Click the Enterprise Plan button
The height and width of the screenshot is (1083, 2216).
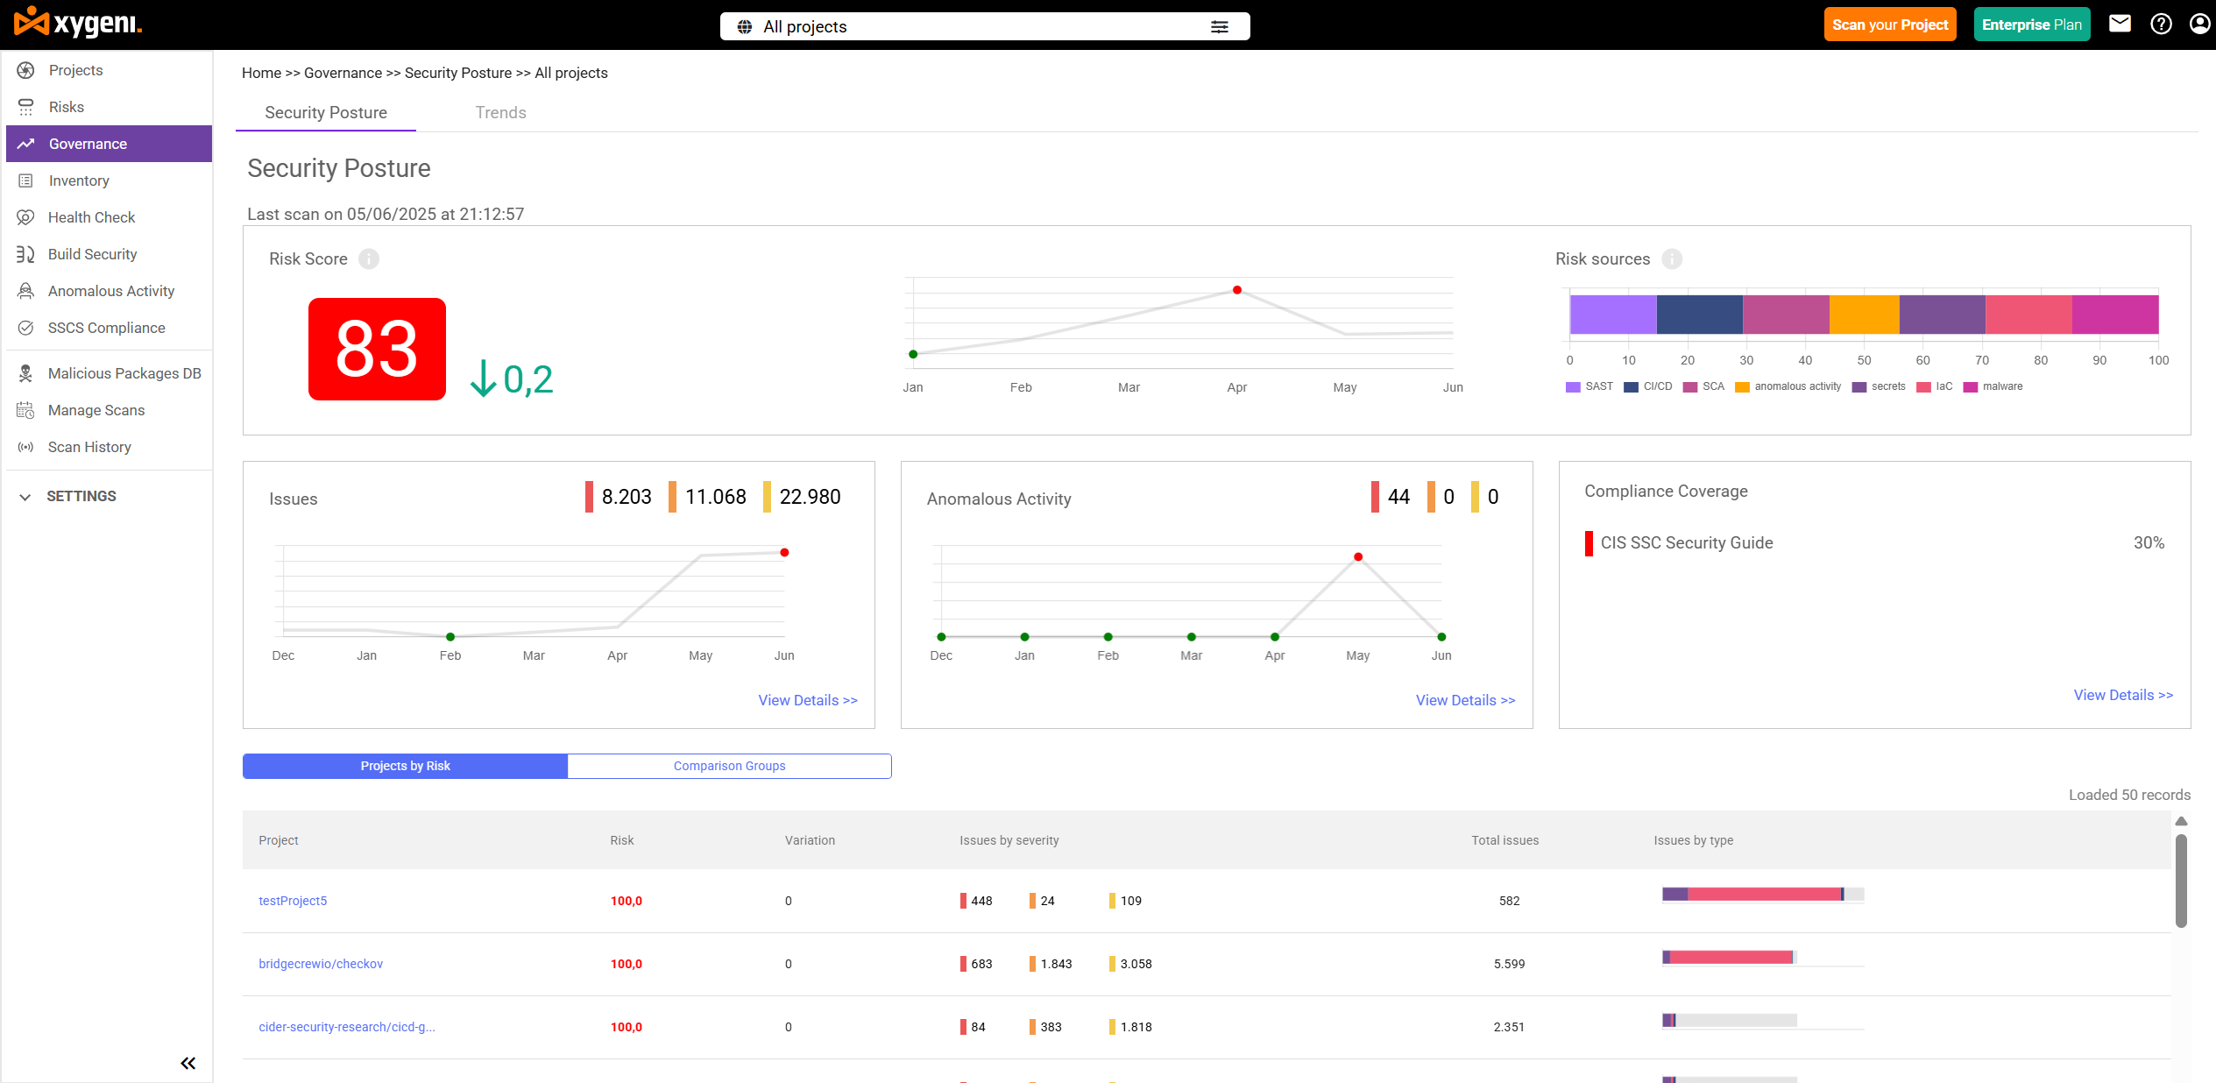(x=2031, y=25)
